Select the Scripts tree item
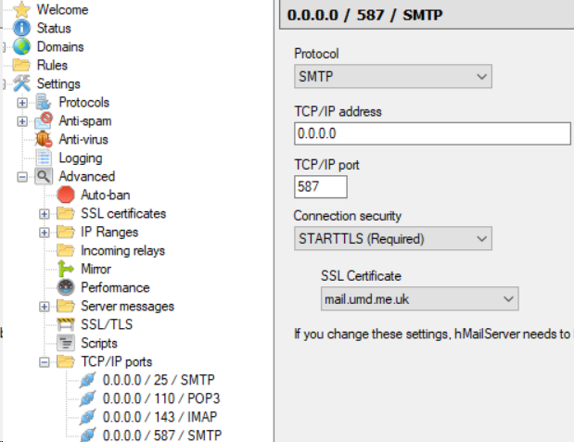The height and width of the screenshot is (442, 574). coord(99,343)
